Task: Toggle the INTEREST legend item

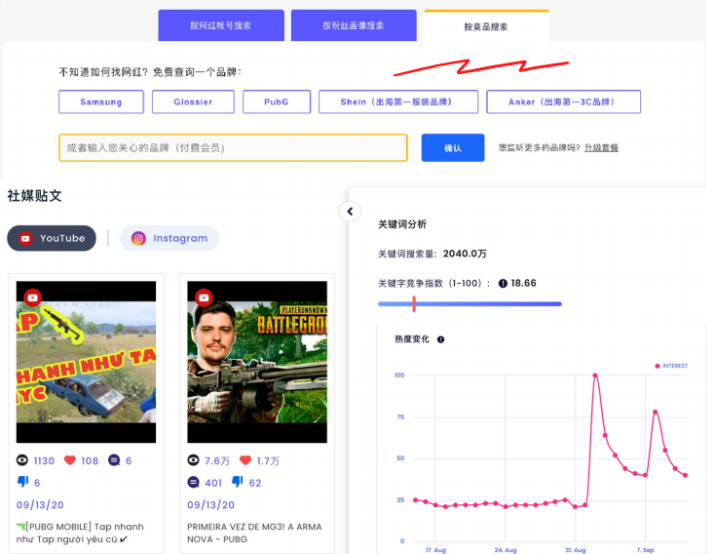Action: click(x=671, y=366)
